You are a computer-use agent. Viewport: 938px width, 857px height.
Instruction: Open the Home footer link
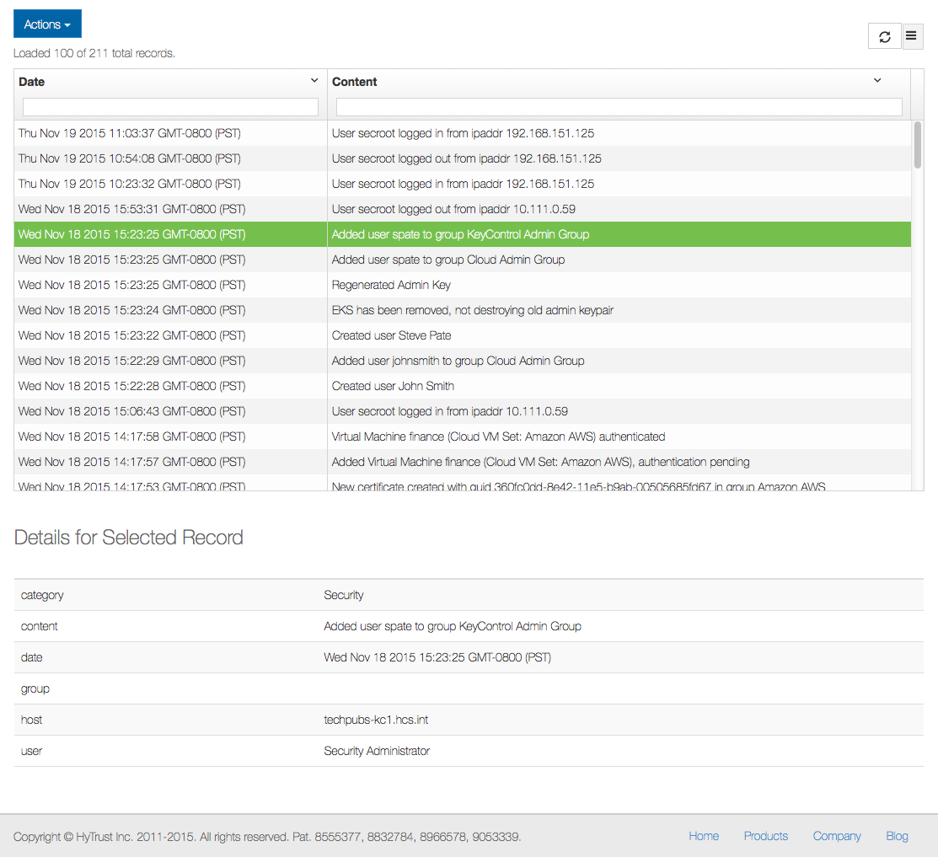coord(704,836)
